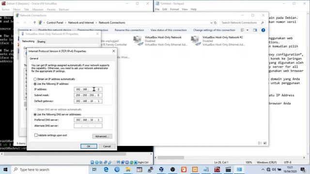Go up one level in explorer
The image size is (310, 174).
[x=34, y=23]
